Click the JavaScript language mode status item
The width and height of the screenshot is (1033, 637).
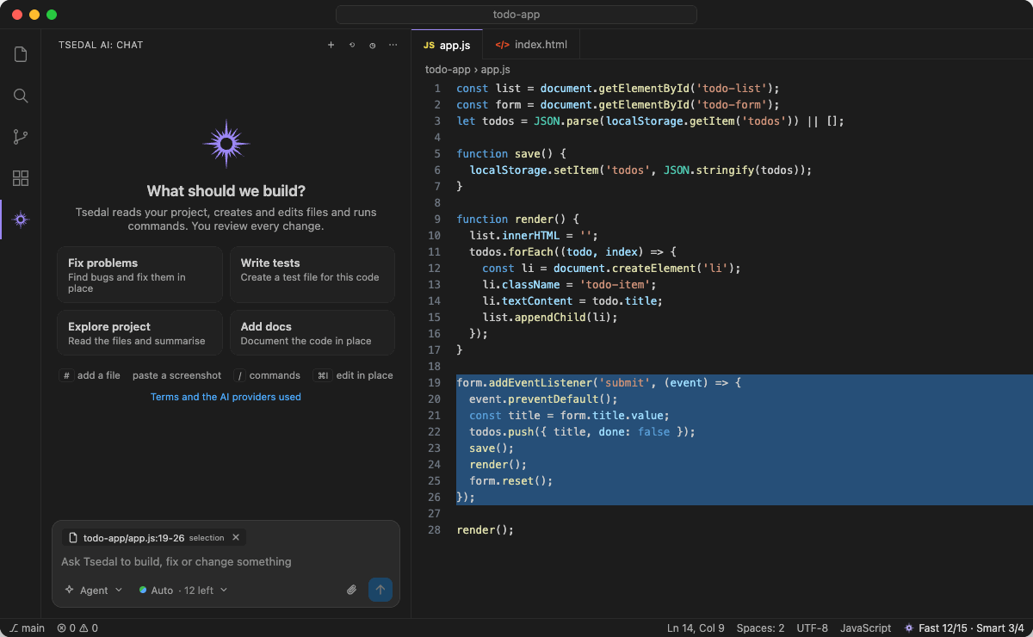(865, 628)
